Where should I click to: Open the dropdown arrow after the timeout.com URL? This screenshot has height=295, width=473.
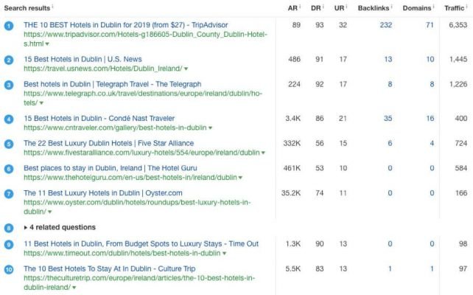224,253
